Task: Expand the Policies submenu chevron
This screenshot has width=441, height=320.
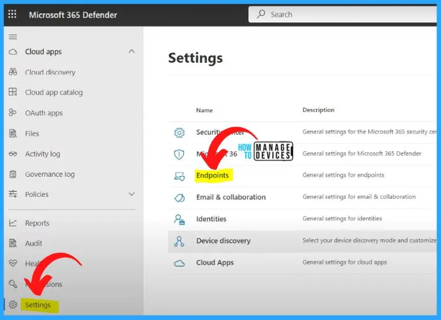Action: click(131, 194)
